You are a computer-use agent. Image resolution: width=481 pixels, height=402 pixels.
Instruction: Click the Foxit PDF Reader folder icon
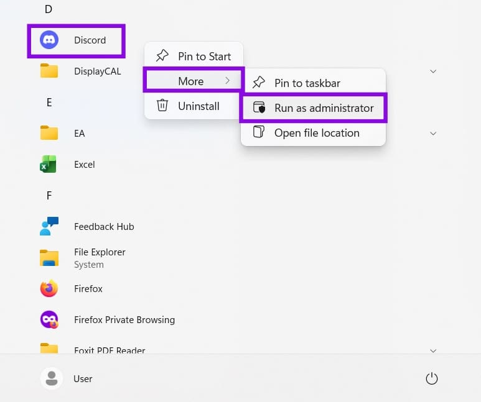[49, 349]
